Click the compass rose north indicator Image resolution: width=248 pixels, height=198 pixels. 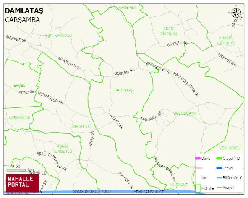pos(236,13)
